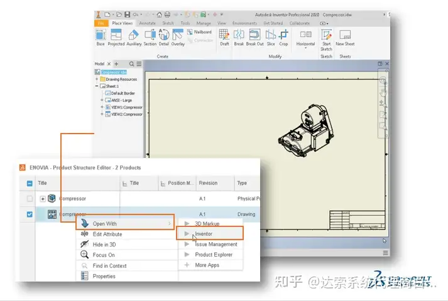Click the Print icon in quick access toolbar

pyautogui.click(x=167, y=14)
